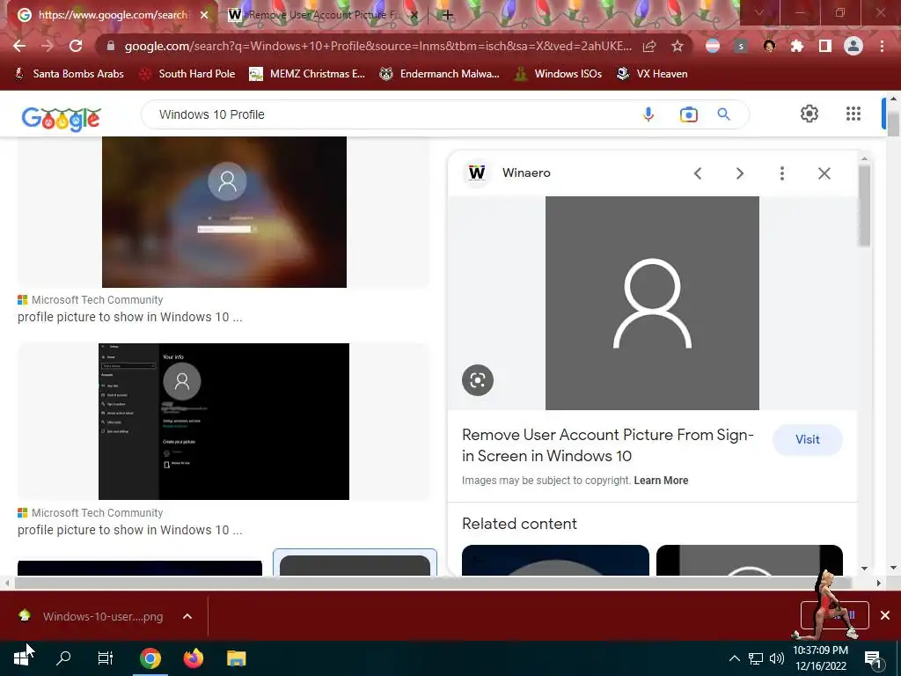Open the Extensions puzzle piece icon

pyautogui.click(x=797, y=46)
